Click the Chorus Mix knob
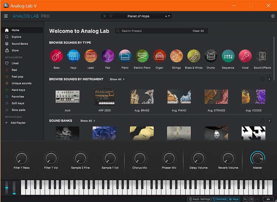277x202 pixels. click(x=140, y=158)
